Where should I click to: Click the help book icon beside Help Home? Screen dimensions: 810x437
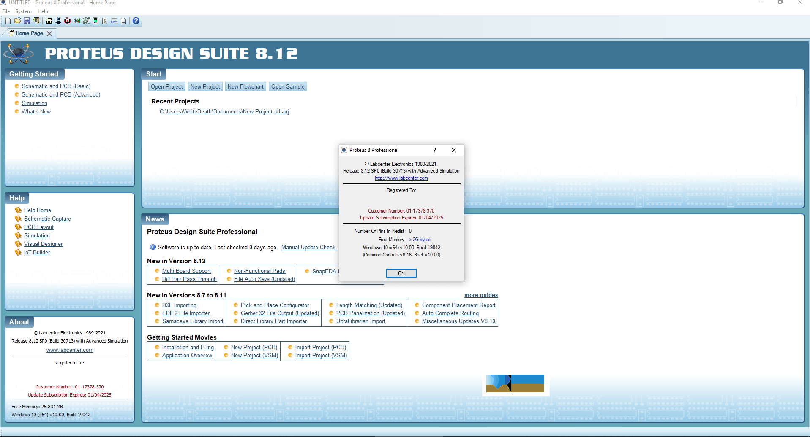pyautogui.click(x=18, y=210)
